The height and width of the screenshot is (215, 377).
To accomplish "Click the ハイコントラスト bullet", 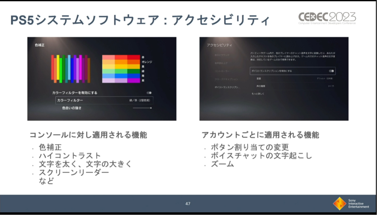I will click(70, 156).
